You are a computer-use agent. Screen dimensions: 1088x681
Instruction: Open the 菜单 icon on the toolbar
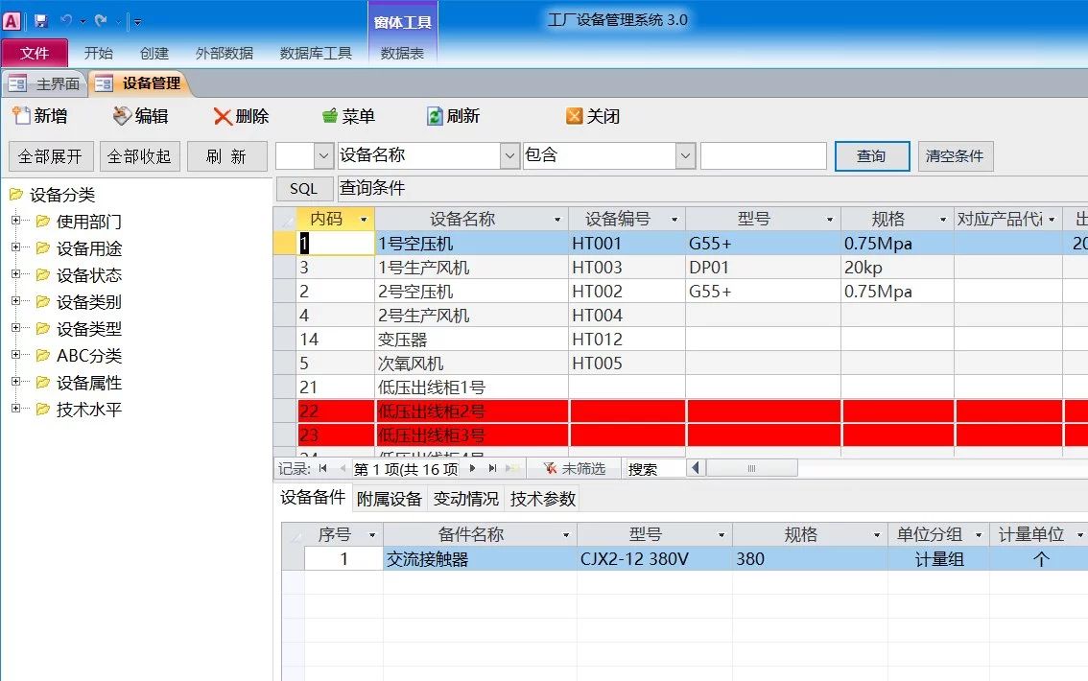tap(327, 116)
